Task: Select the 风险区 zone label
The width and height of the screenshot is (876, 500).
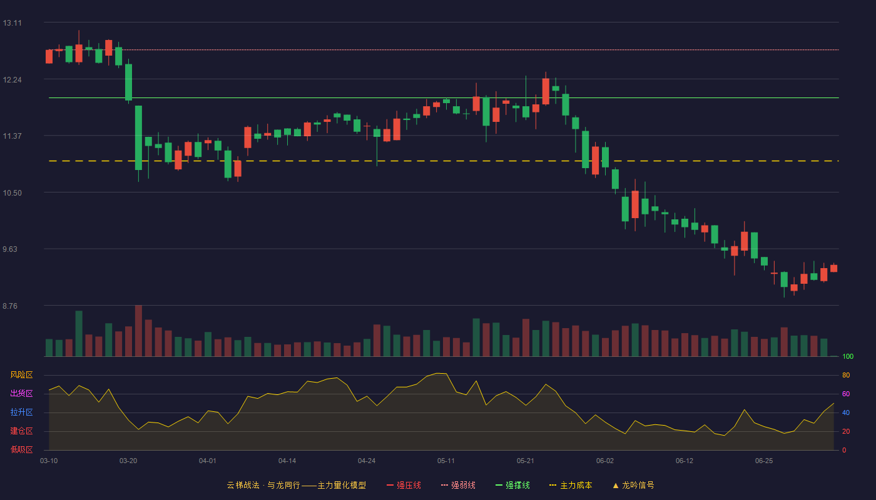Action: coord(21,375)
